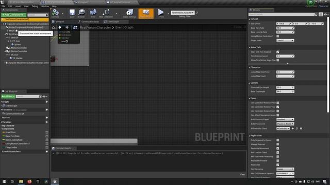Add an event dispatcher with its plus icon
Viewport: 330px width, 185px height.
tap(47, 152)
